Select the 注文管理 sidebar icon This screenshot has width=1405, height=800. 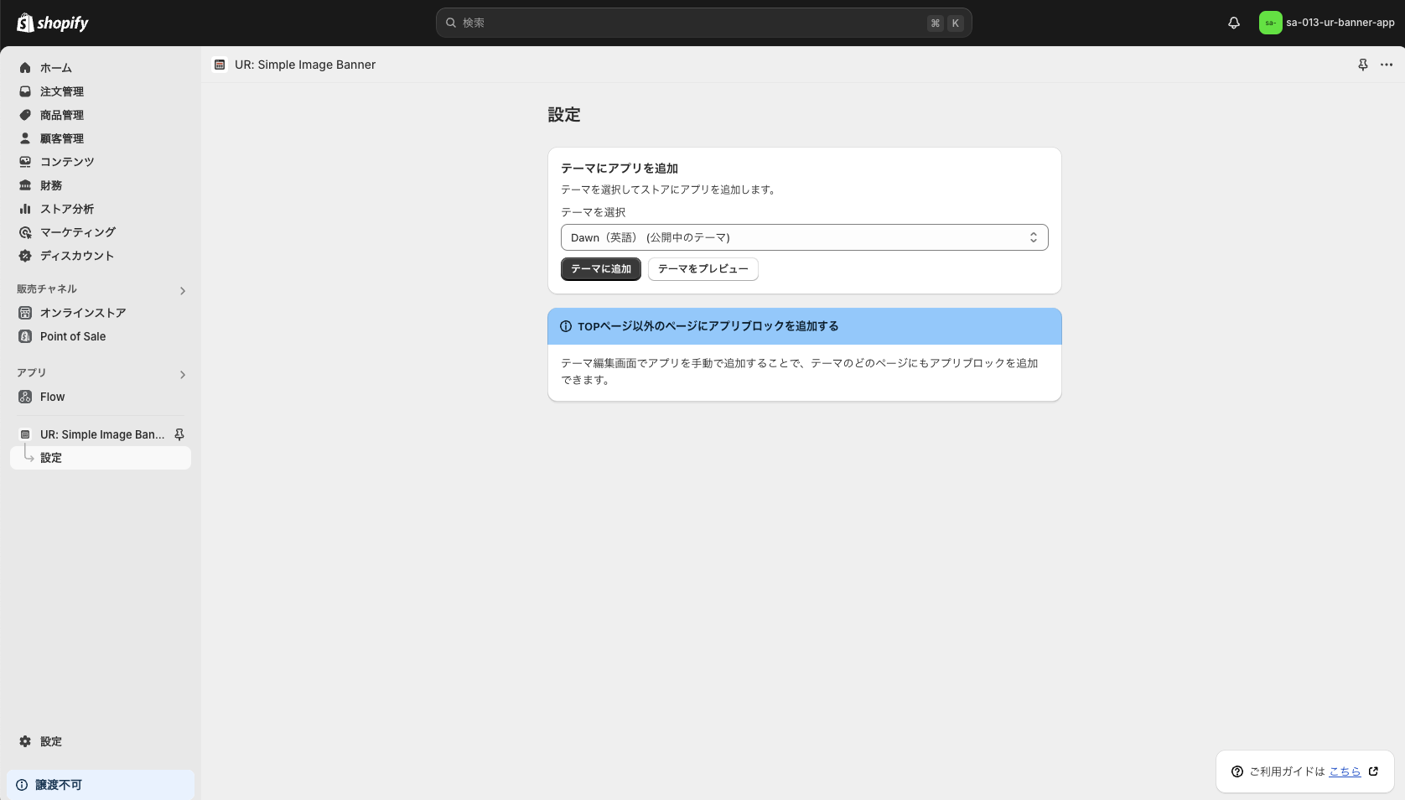click(x=25, y=91)
